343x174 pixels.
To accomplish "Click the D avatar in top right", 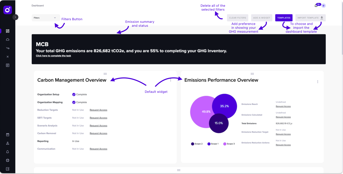I will 323,5.
